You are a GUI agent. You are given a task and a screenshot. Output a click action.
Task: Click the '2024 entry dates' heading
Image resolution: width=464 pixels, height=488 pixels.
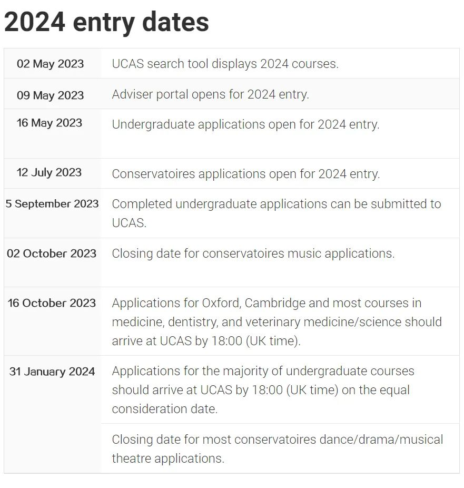pos(106,22)
